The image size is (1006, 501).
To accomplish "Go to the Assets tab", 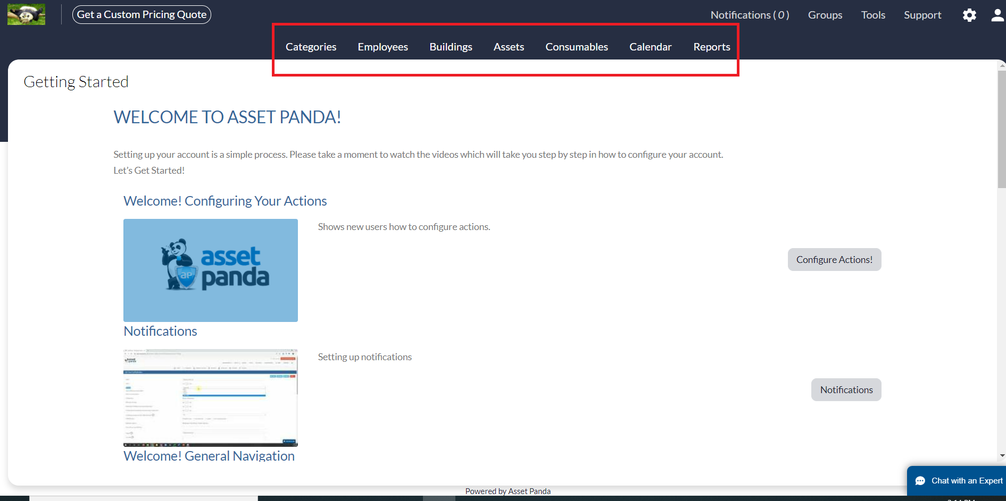I will [509, 47].
